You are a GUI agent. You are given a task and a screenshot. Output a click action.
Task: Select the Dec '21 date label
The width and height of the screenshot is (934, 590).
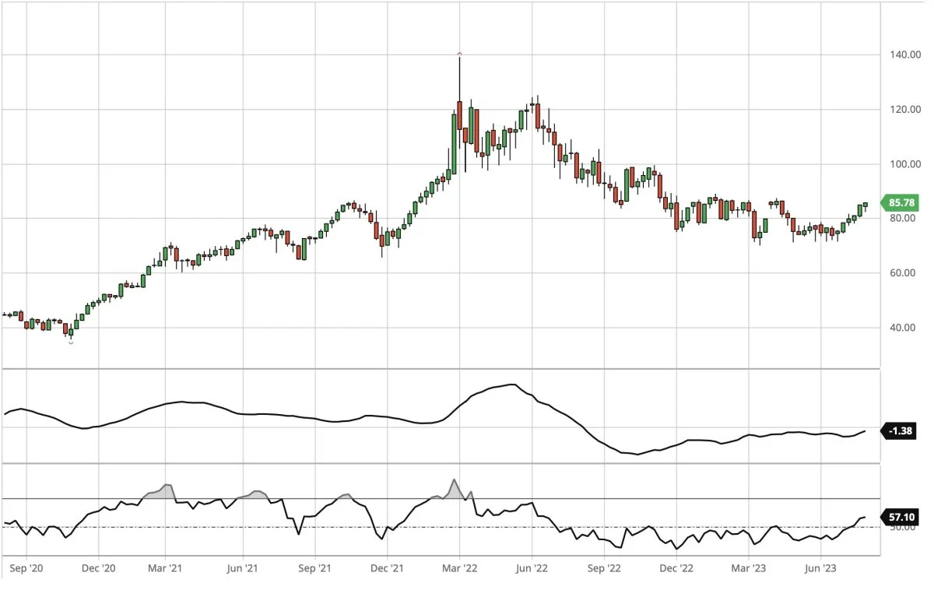388,569
